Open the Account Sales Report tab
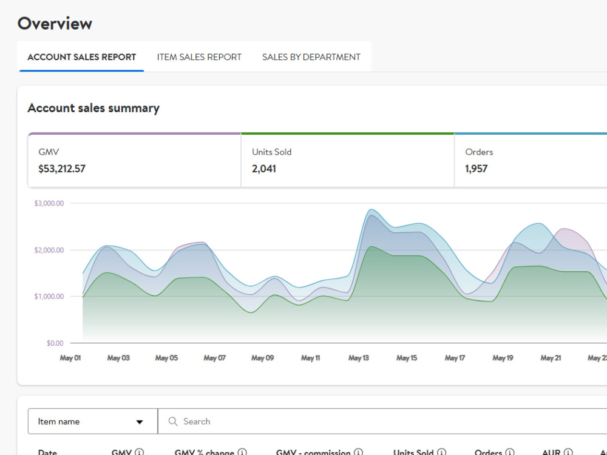 point(82,57)
